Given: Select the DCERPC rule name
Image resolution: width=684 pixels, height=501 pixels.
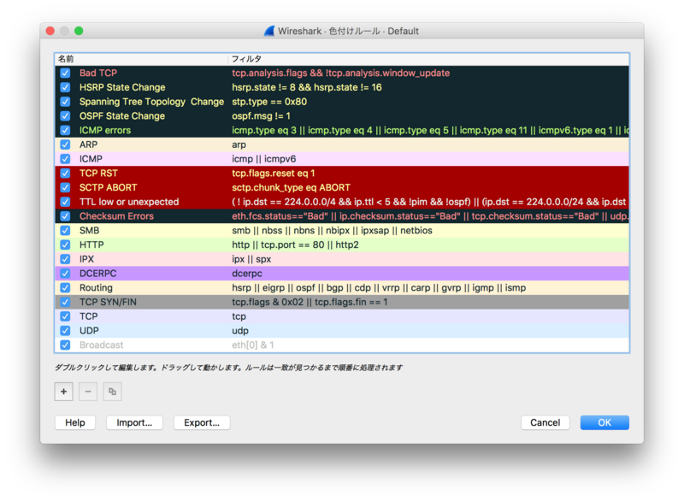Looking at the screenshot, I should 98,274.
